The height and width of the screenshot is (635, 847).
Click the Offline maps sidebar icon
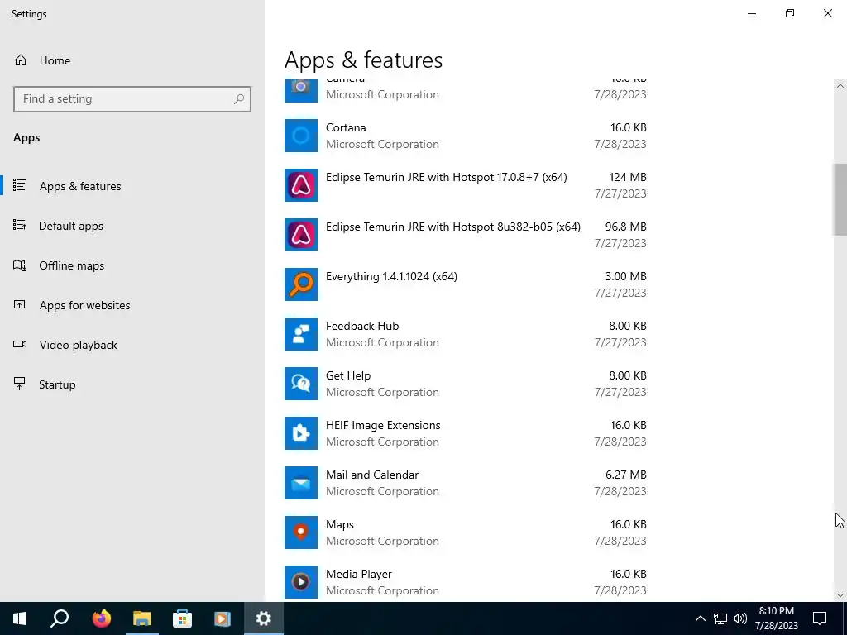click(x=20, y=265)
